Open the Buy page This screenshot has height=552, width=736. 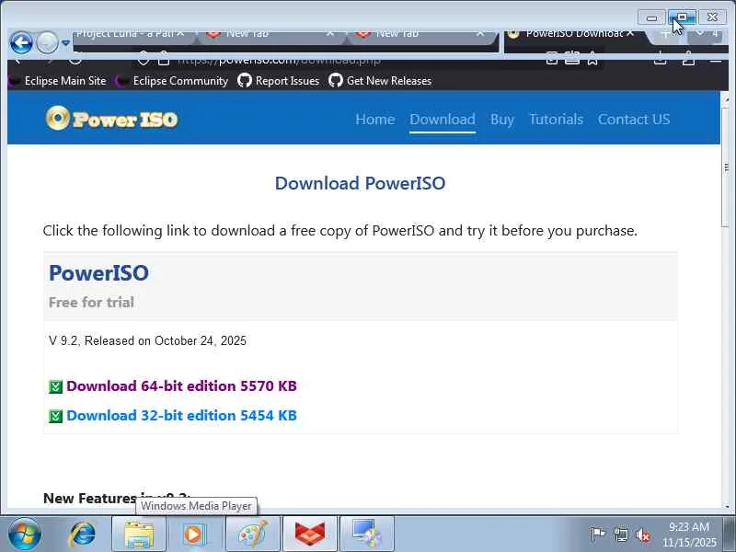[502, 120]
